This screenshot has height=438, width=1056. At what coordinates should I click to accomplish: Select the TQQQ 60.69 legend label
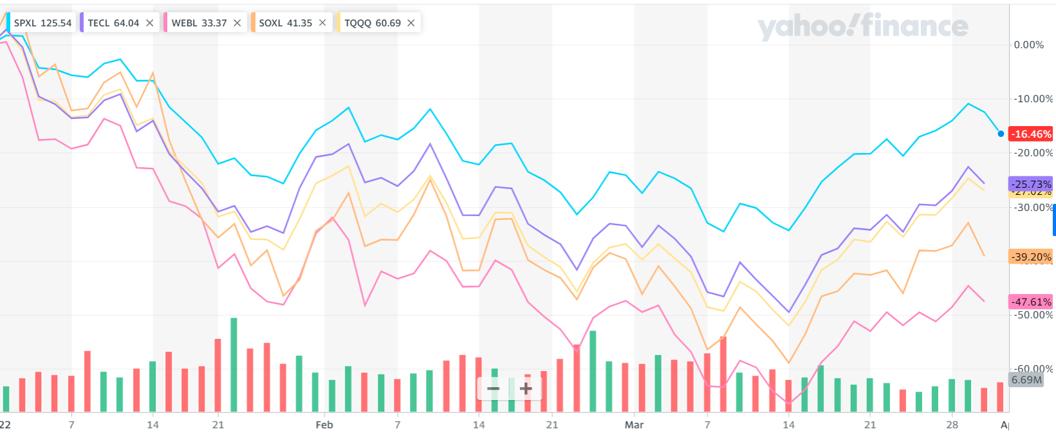click(x=373, y=23)
